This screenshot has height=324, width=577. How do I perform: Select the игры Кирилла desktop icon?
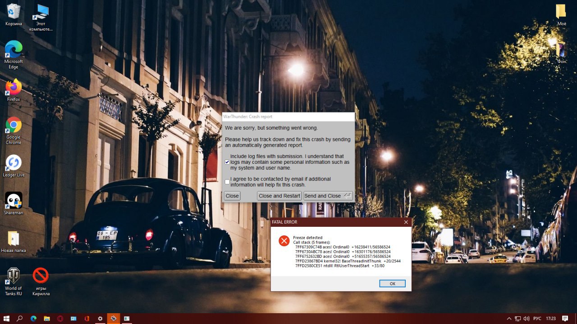pos(41,282)
